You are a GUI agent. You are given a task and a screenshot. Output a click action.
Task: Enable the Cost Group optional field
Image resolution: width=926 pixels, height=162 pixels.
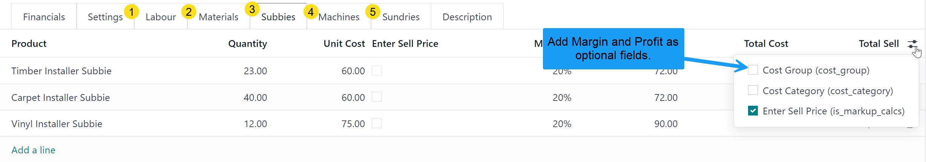click(x=753, y=70)
